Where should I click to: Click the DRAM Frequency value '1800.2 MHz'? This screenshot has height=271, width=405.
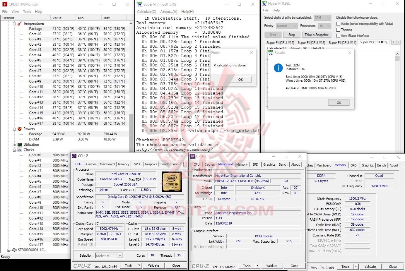click(x=357, y=198)
